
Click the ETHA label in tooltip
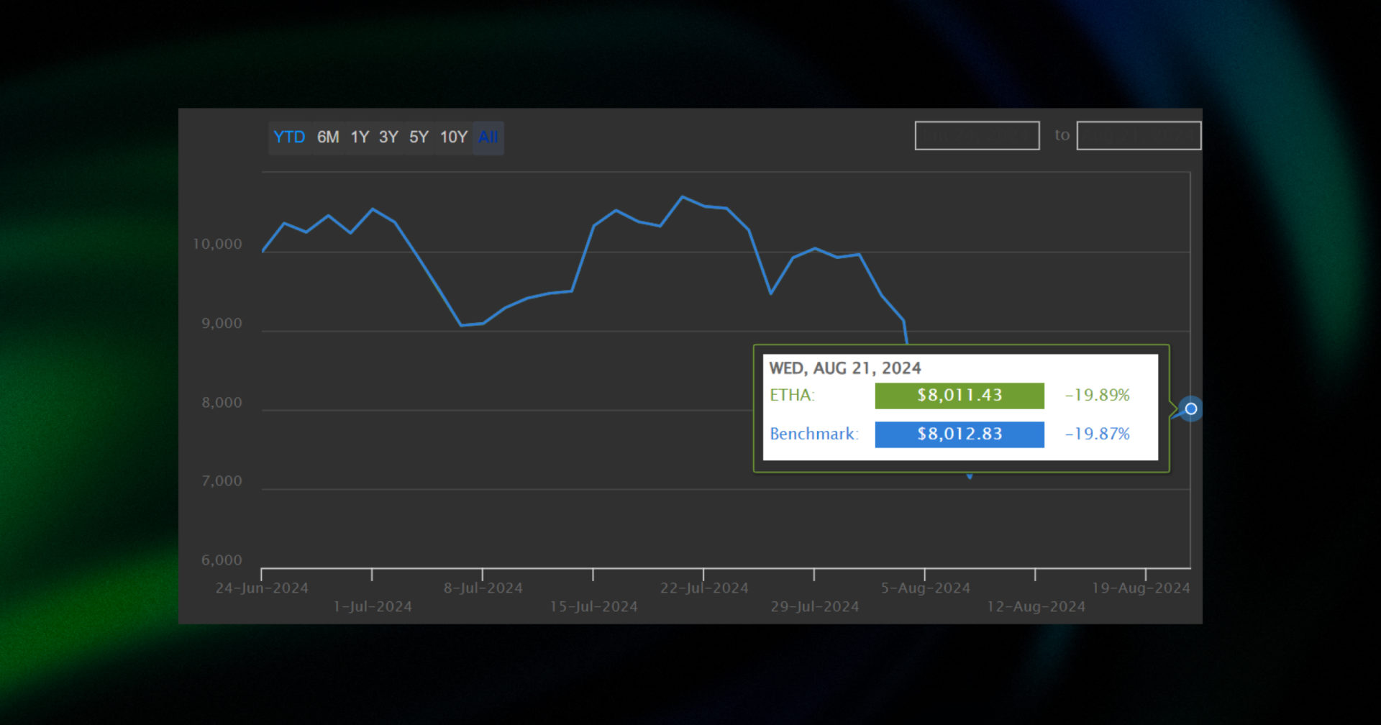click(x=792, y=396)
